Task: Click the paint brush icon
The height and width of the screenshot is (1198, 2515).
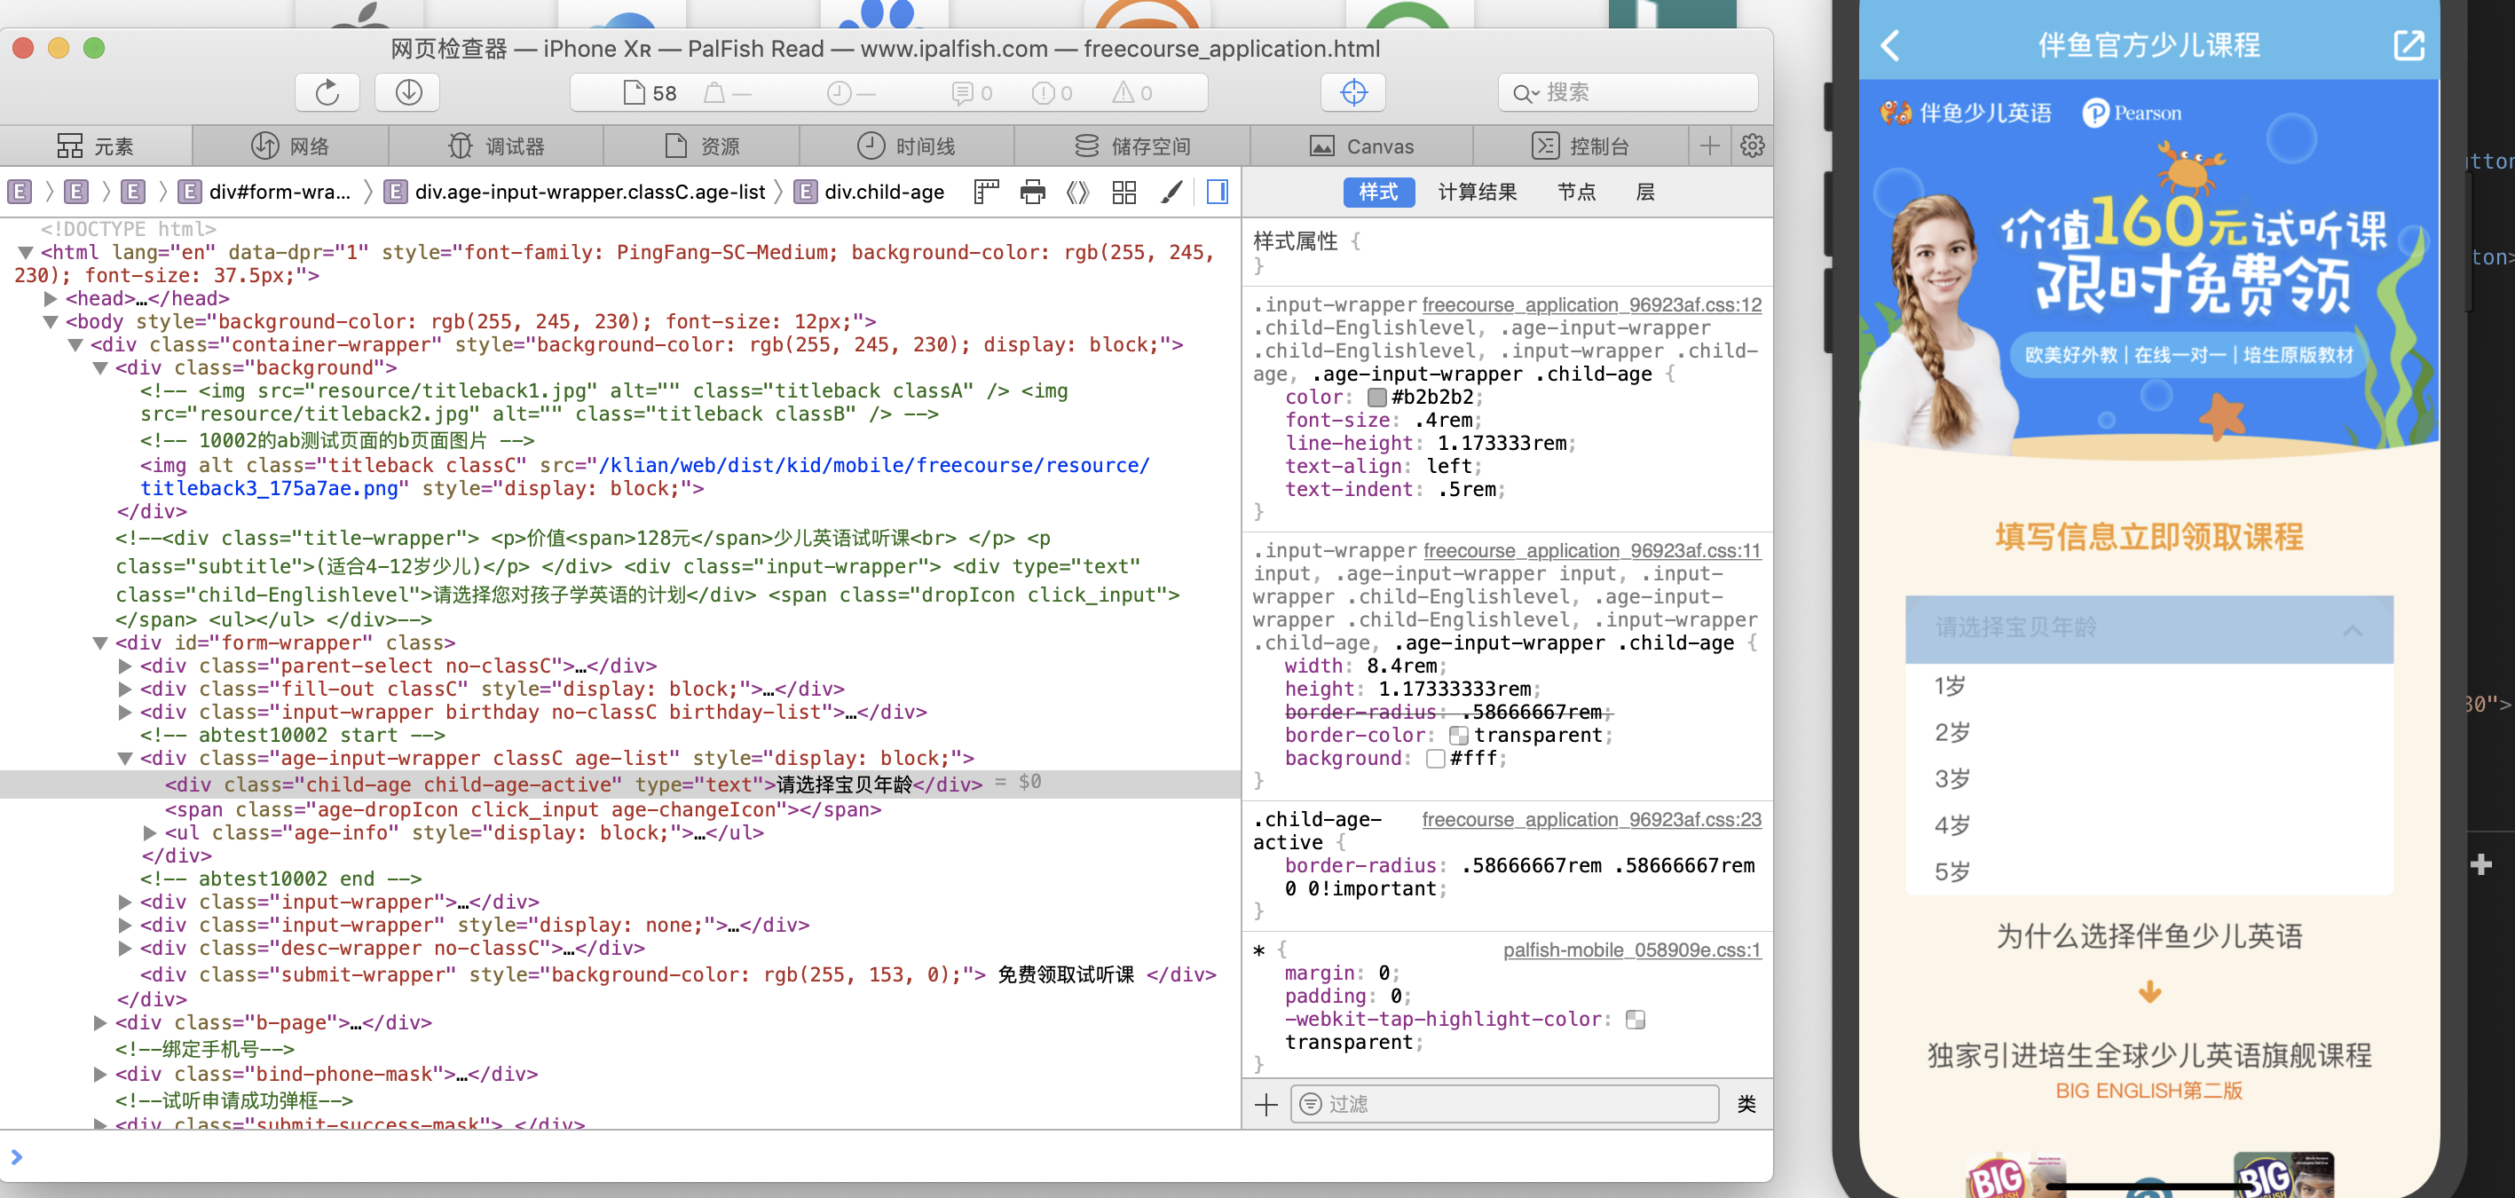Action: (1171, 193)
